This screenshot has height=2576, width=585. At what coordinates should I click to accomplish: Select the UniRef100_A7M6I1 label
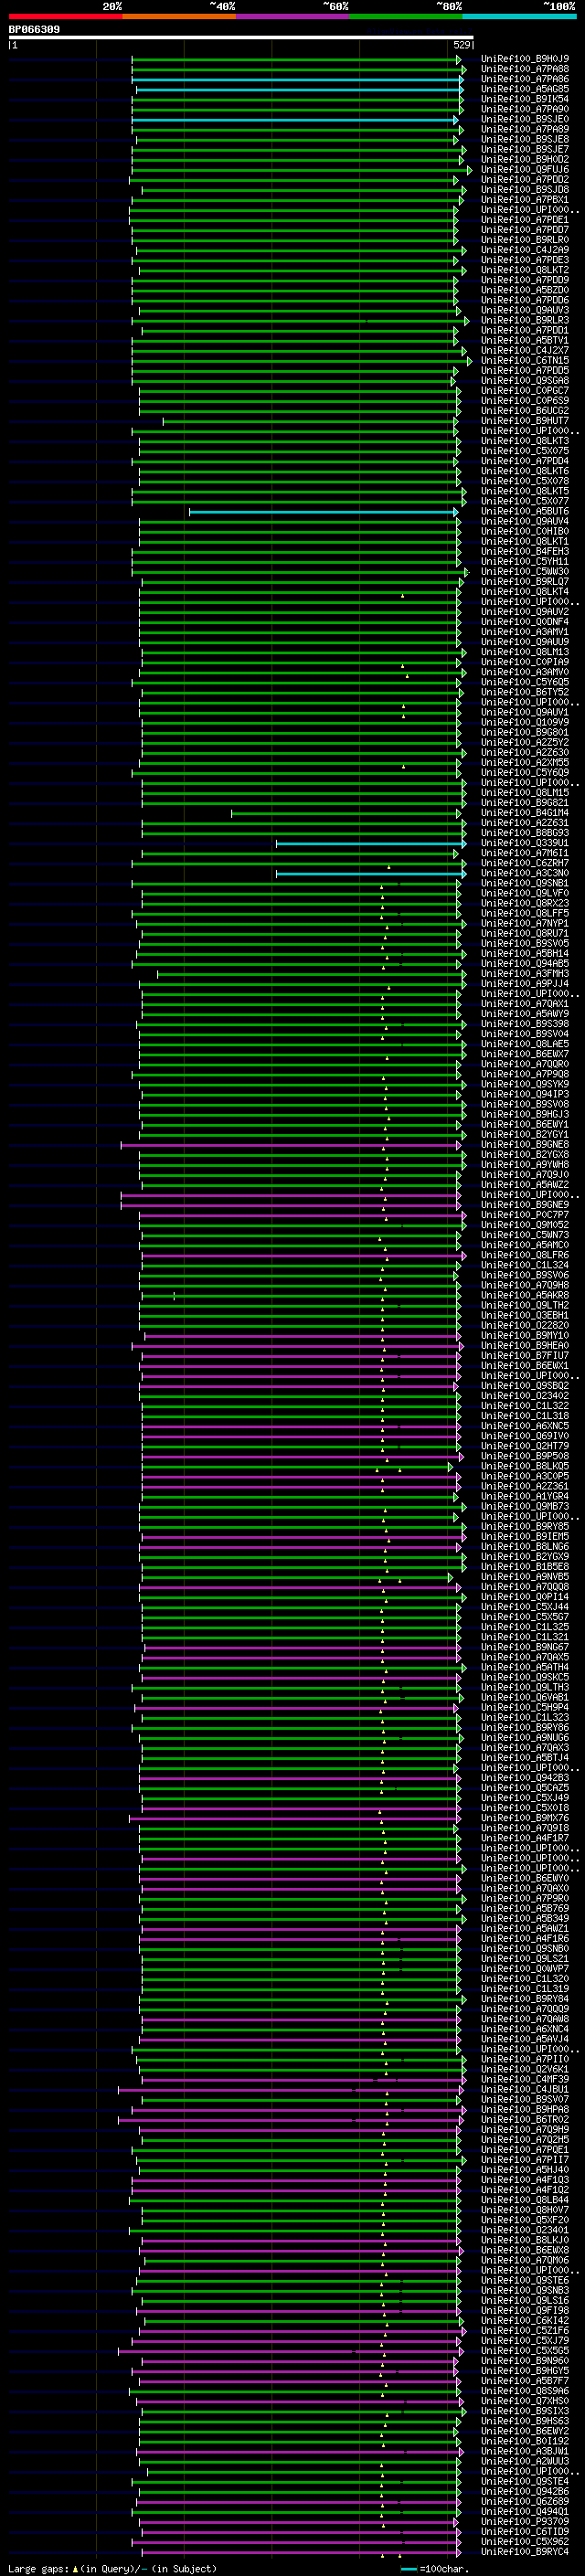tap(525, 853)
